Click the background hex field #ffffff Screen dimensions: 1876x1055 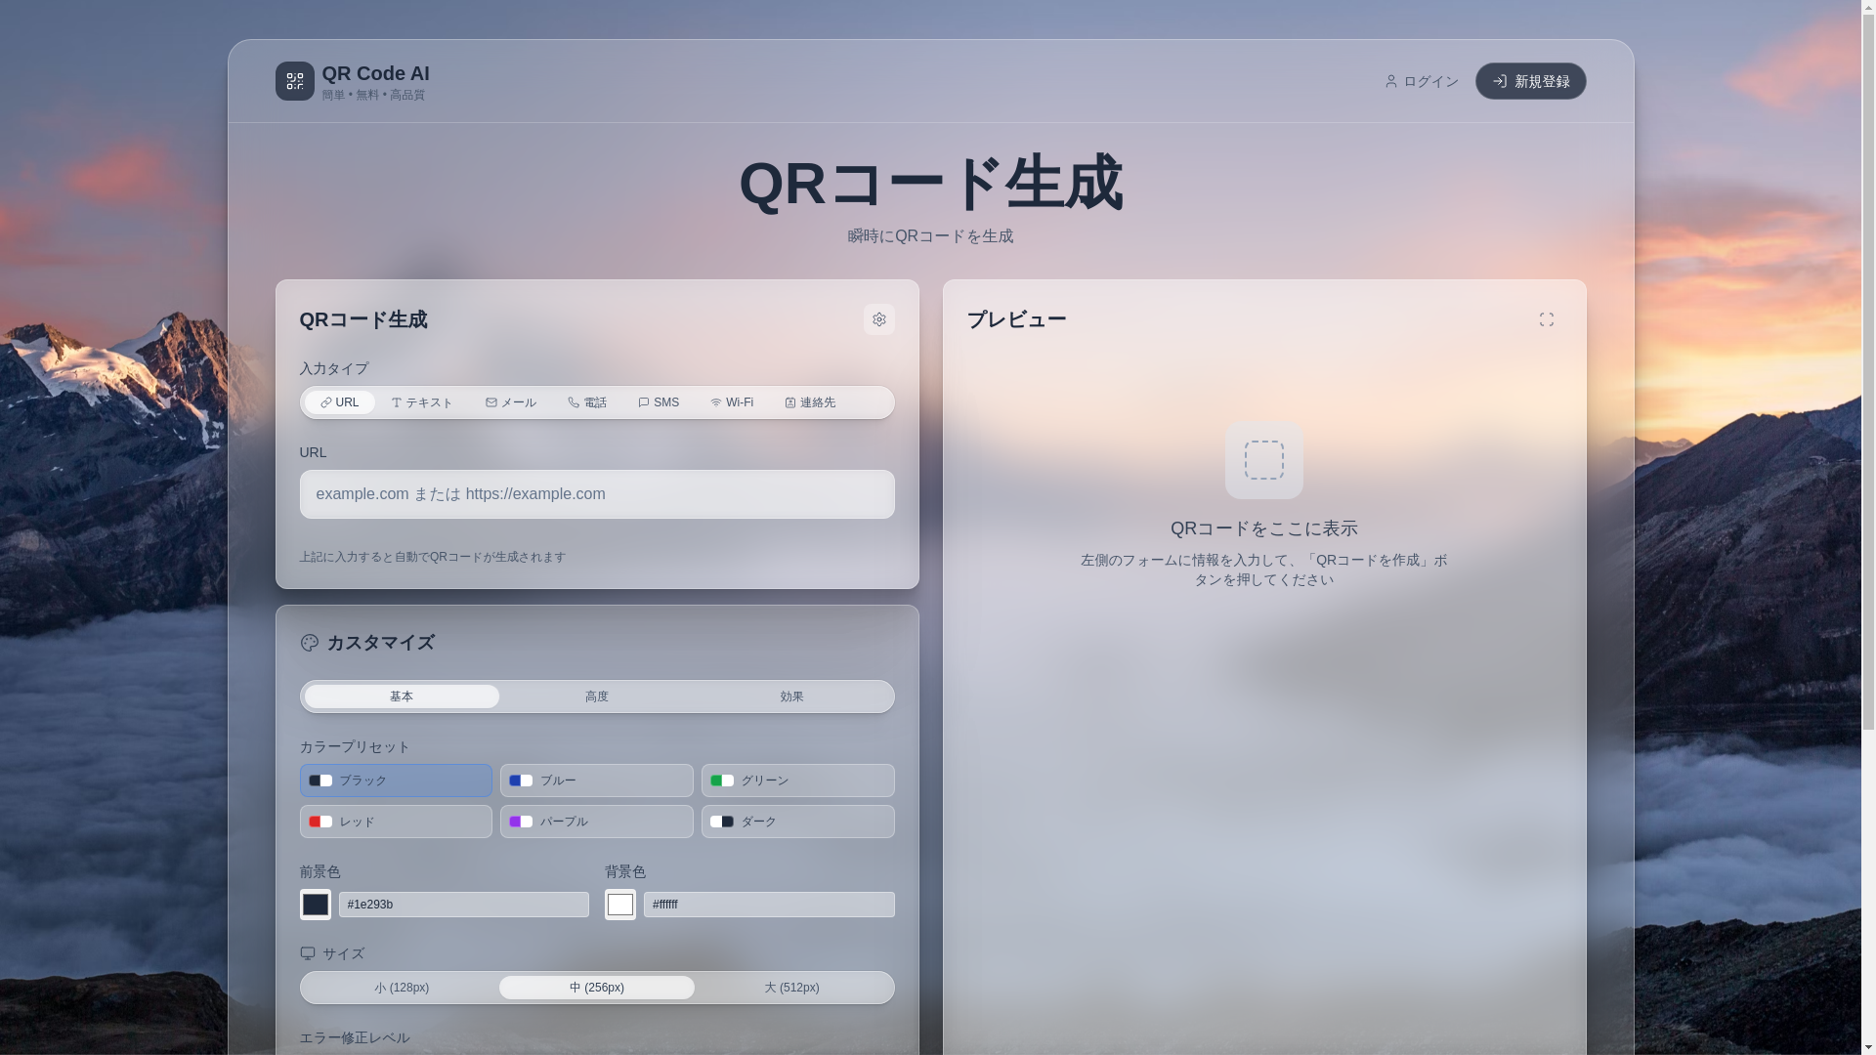769,905
